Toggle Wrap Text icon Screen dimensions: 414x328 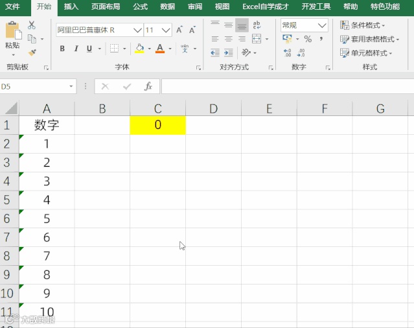[x=257, y=25]
